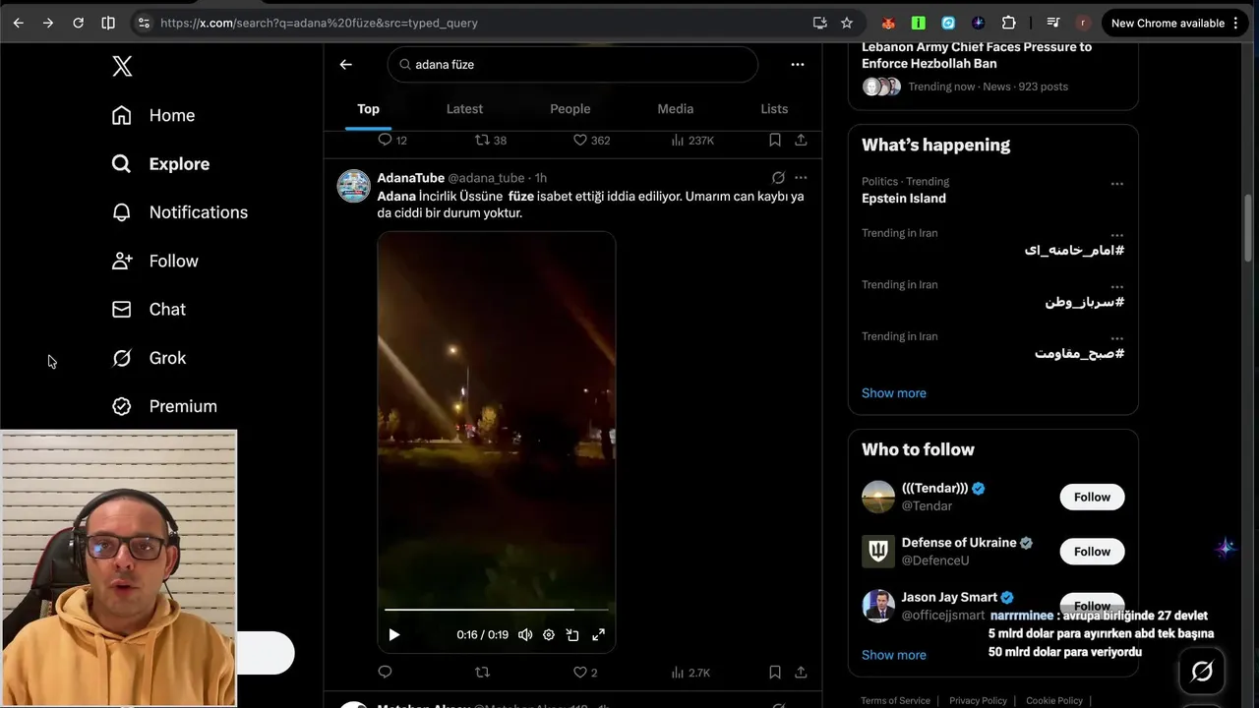This screenshot has width=1259, height=708.
Task: View analytics showing 237K views
Action: [x=692, y=141]
